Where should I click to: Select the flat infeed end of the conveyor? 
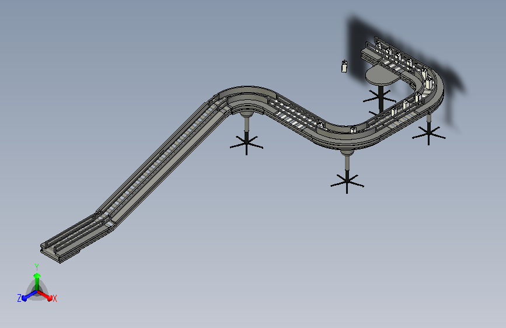(x=76, y=239)
